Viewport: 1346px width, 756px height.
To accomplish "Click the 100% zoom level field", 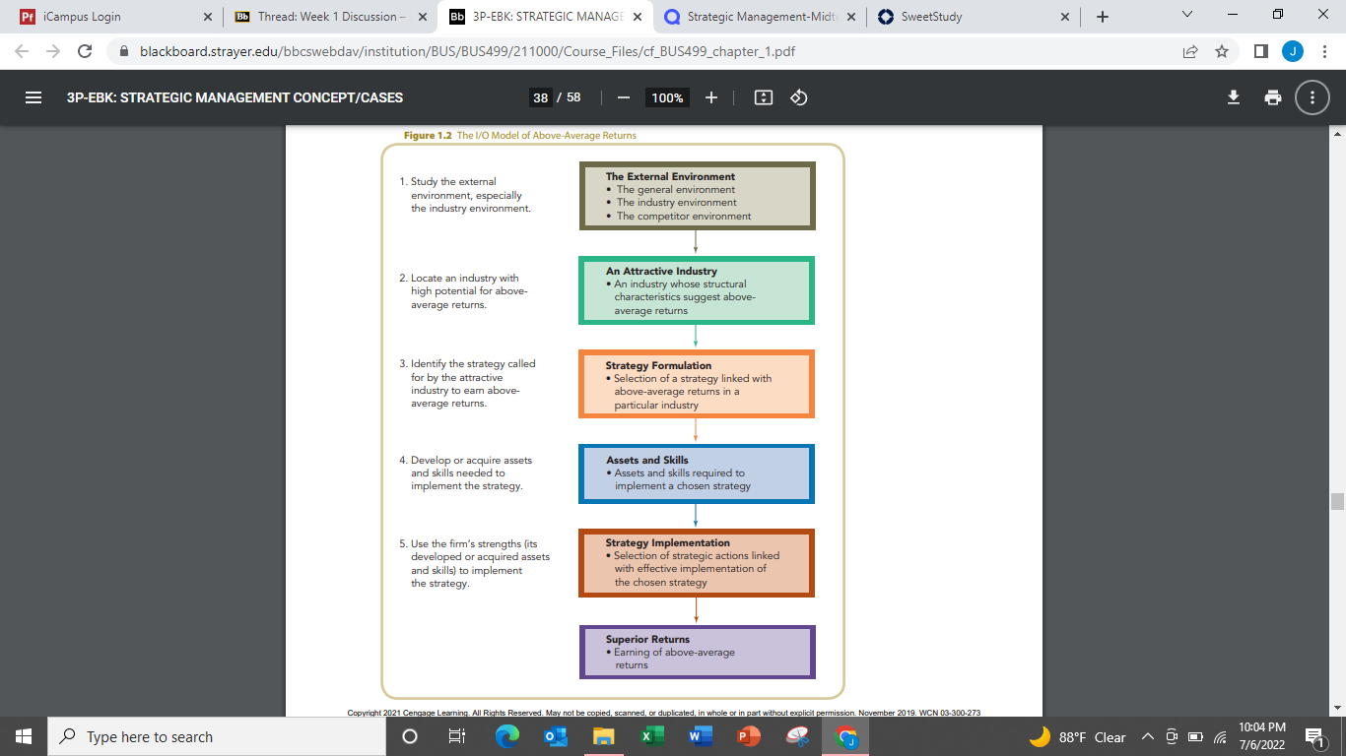I will coord(667,97).
